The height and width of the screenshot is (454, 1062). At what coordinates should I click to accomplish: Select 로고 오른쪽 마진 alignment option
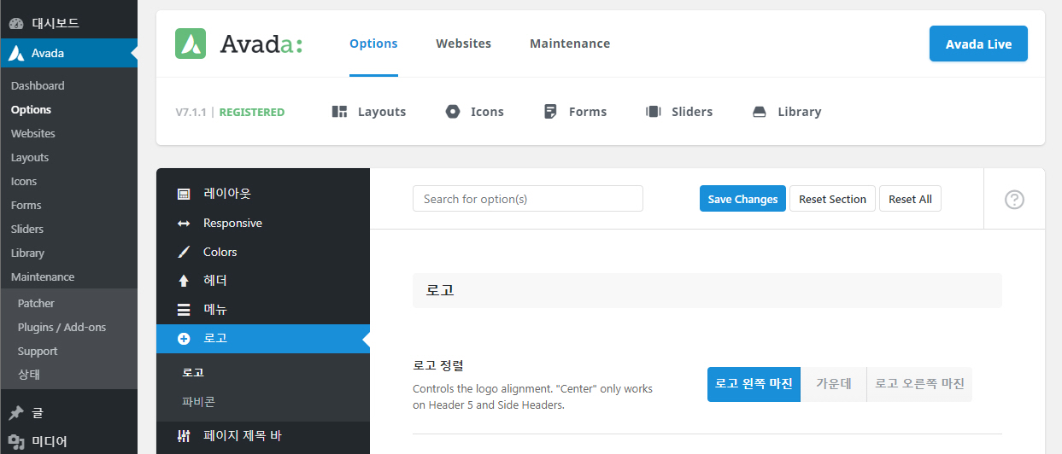click(x=919, y=384)
